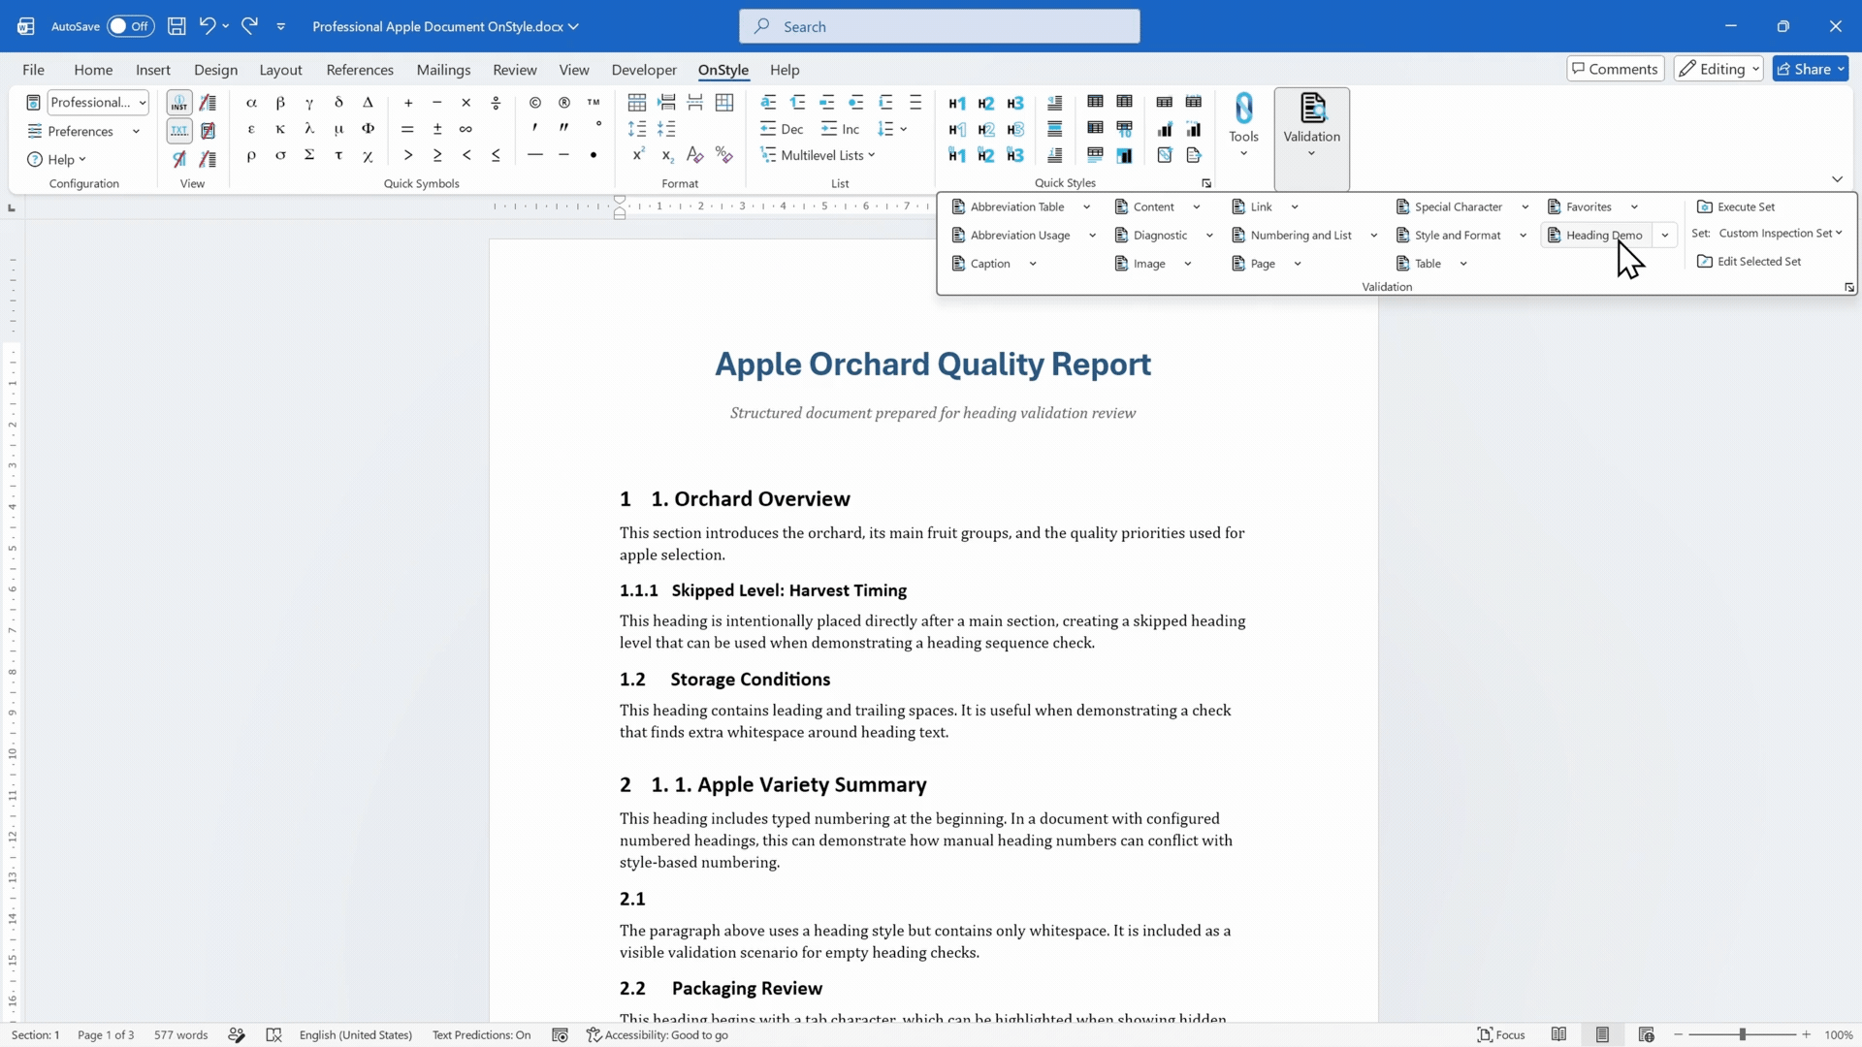
Task: Click the Search box in title bar
Action: [939, 26]
